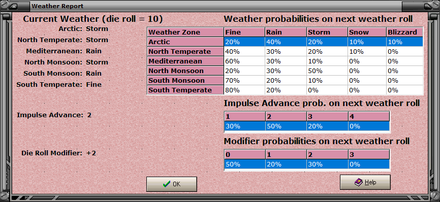Select South Monsoon row header in probabilities table

pos(185,80)
